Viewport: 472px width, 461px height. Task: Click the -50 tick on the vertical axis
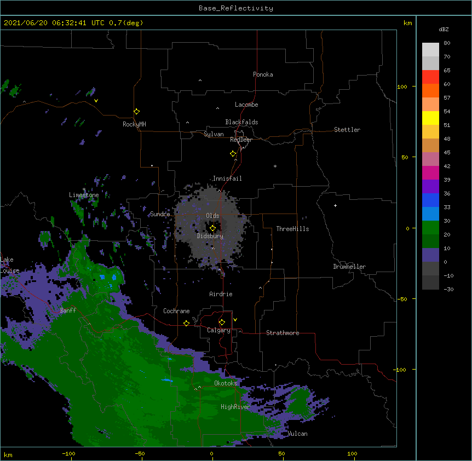[x=402, y=299]
